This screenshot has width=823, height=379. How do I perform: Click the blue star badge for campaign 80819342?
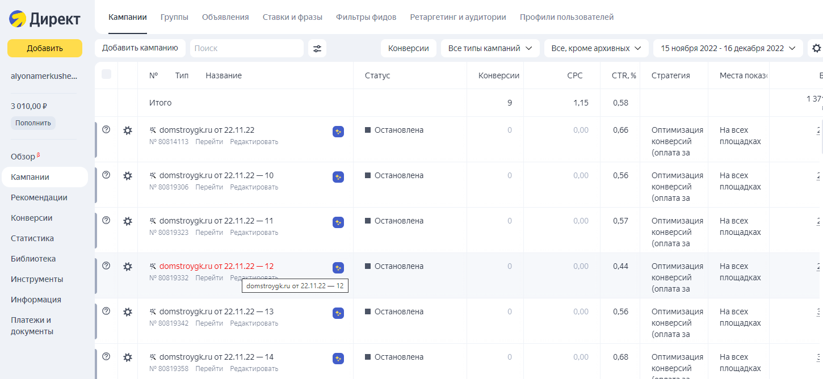click(338, 313)
